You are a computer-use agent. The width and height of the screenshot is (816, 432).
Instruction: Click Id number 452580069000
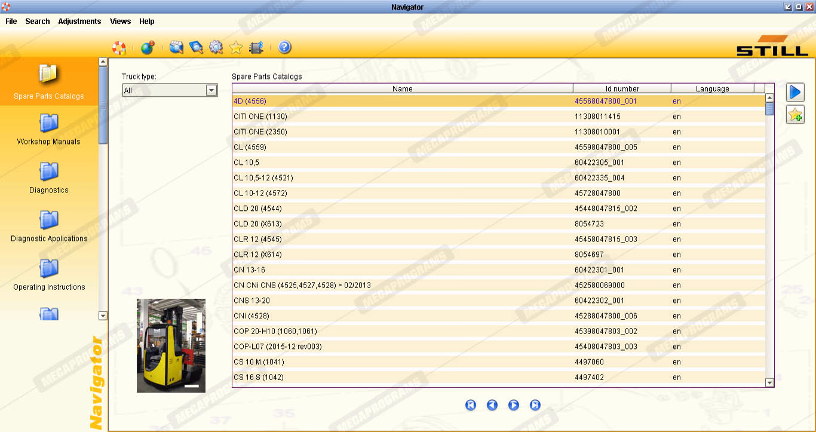click(599, 285)
